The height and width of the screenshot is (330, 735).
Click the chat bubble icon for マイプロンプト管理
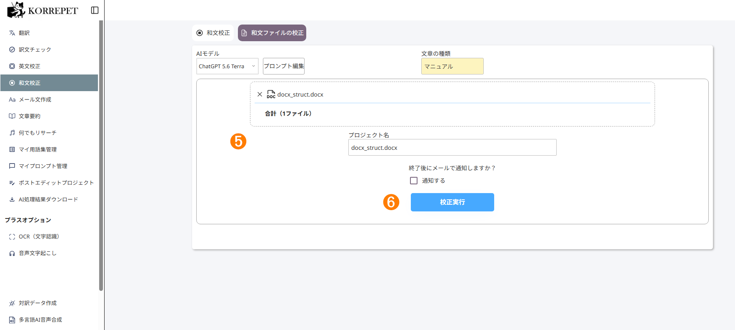coord(12,166)
